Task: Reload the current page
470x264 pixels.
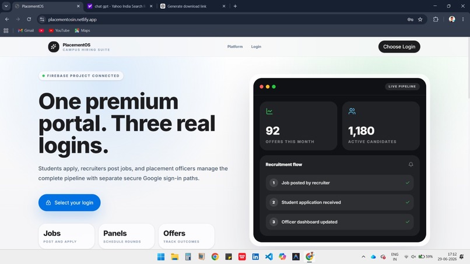Action: click(29, 19)
